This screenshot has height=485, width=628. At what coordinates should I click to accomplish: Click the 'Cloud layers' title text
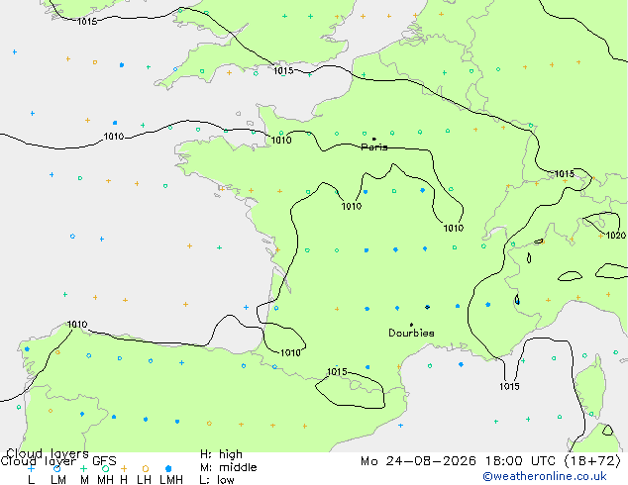click(48, 453)
